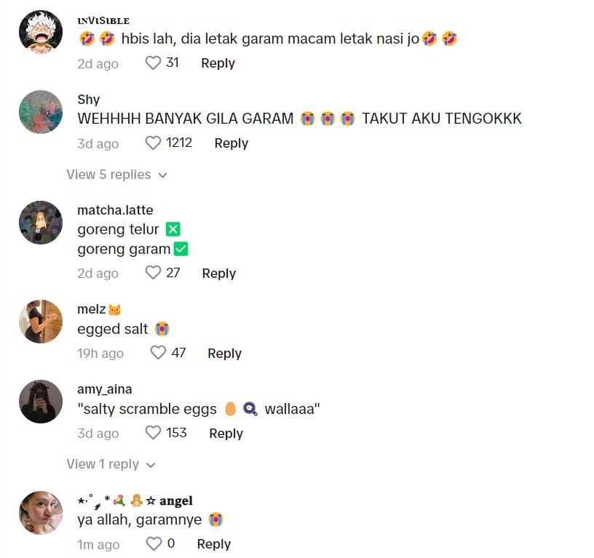Reply to INVISIBLE's comment
This screenshot has width=594, height=558.
[x=218, y=63]
